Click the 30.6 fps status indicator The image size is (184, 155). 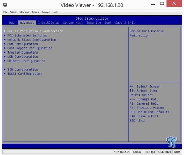point(150,152)
